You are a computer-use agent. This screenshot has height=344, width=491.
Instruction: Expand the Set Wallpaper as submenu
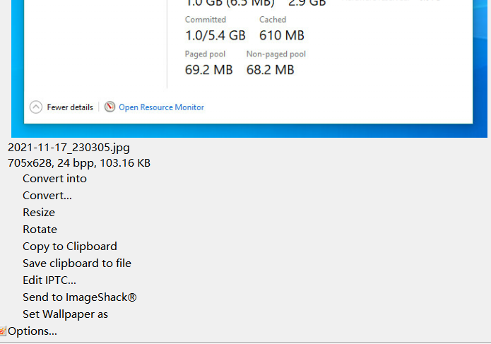pyautogui.click(x=65, y=314)
